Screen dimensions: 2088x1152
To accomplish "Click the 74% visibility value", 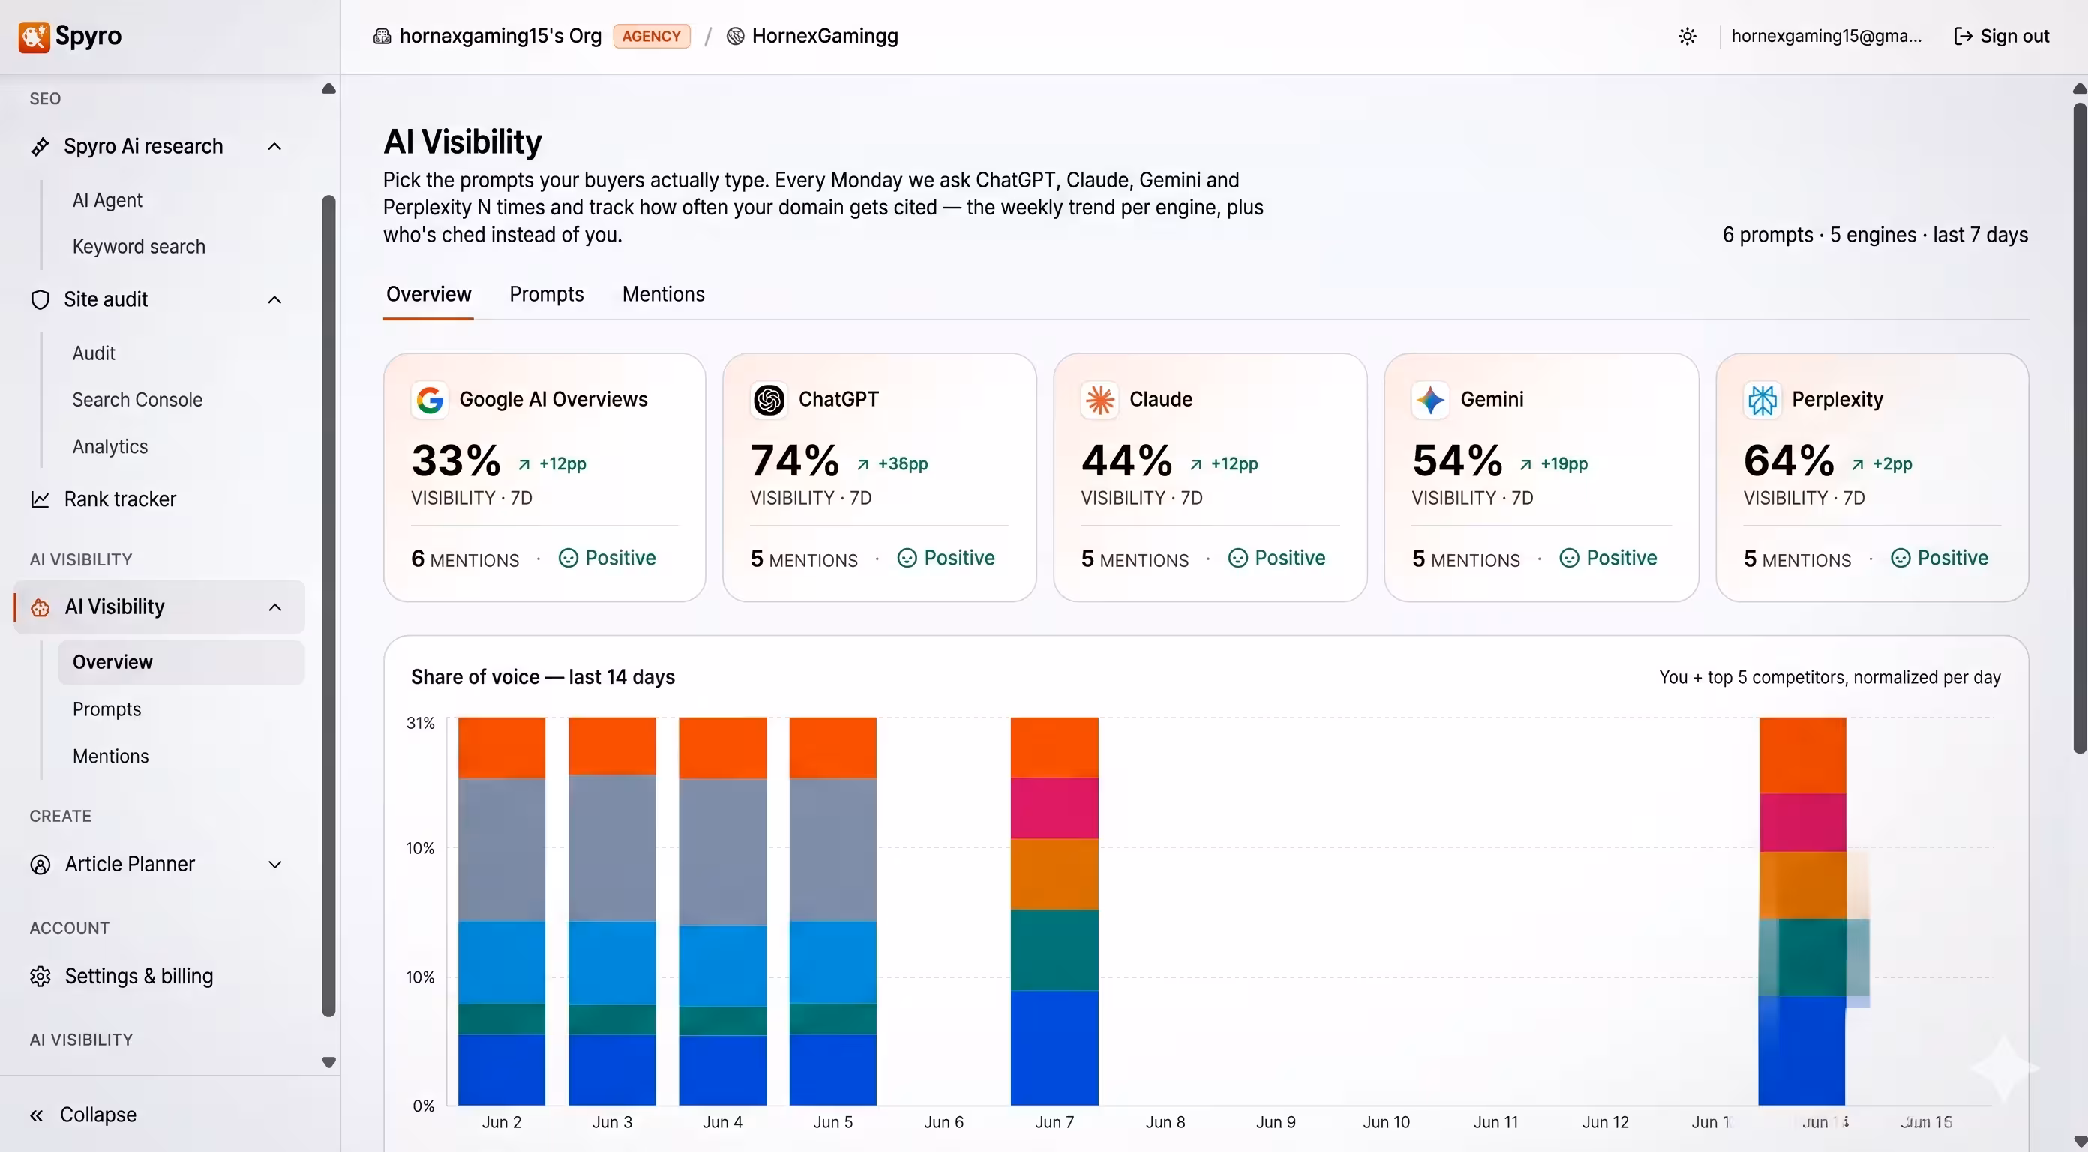I will [794, 460].
